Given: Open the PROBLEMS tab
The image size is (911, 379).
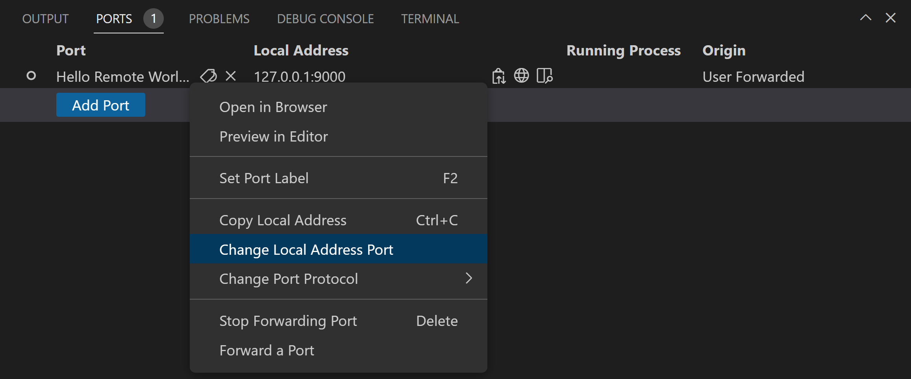Looking at the screenshot, I should 219,19.
